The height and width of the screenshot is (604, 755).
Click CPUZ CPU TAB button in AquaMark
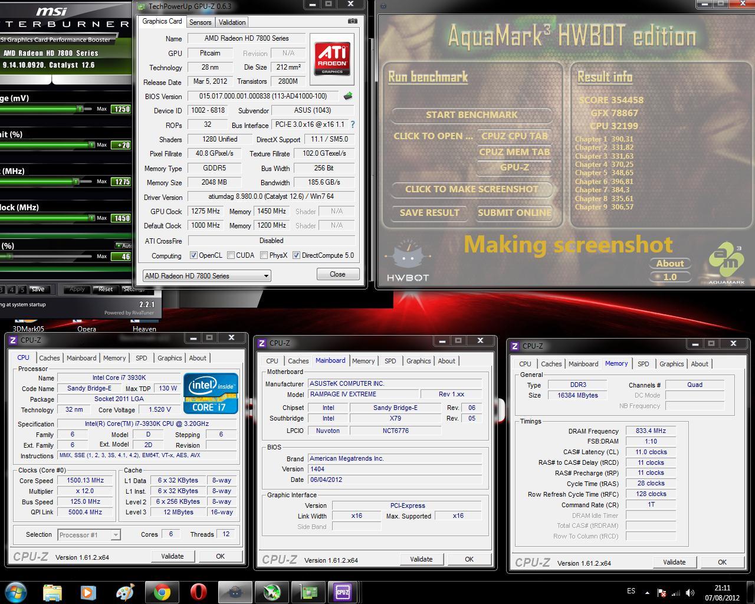[x=514, y=136]
